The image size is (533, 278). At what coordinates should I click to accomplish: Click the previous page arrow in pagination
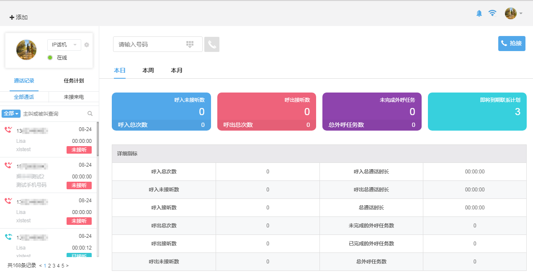click(x=41, y=265)
